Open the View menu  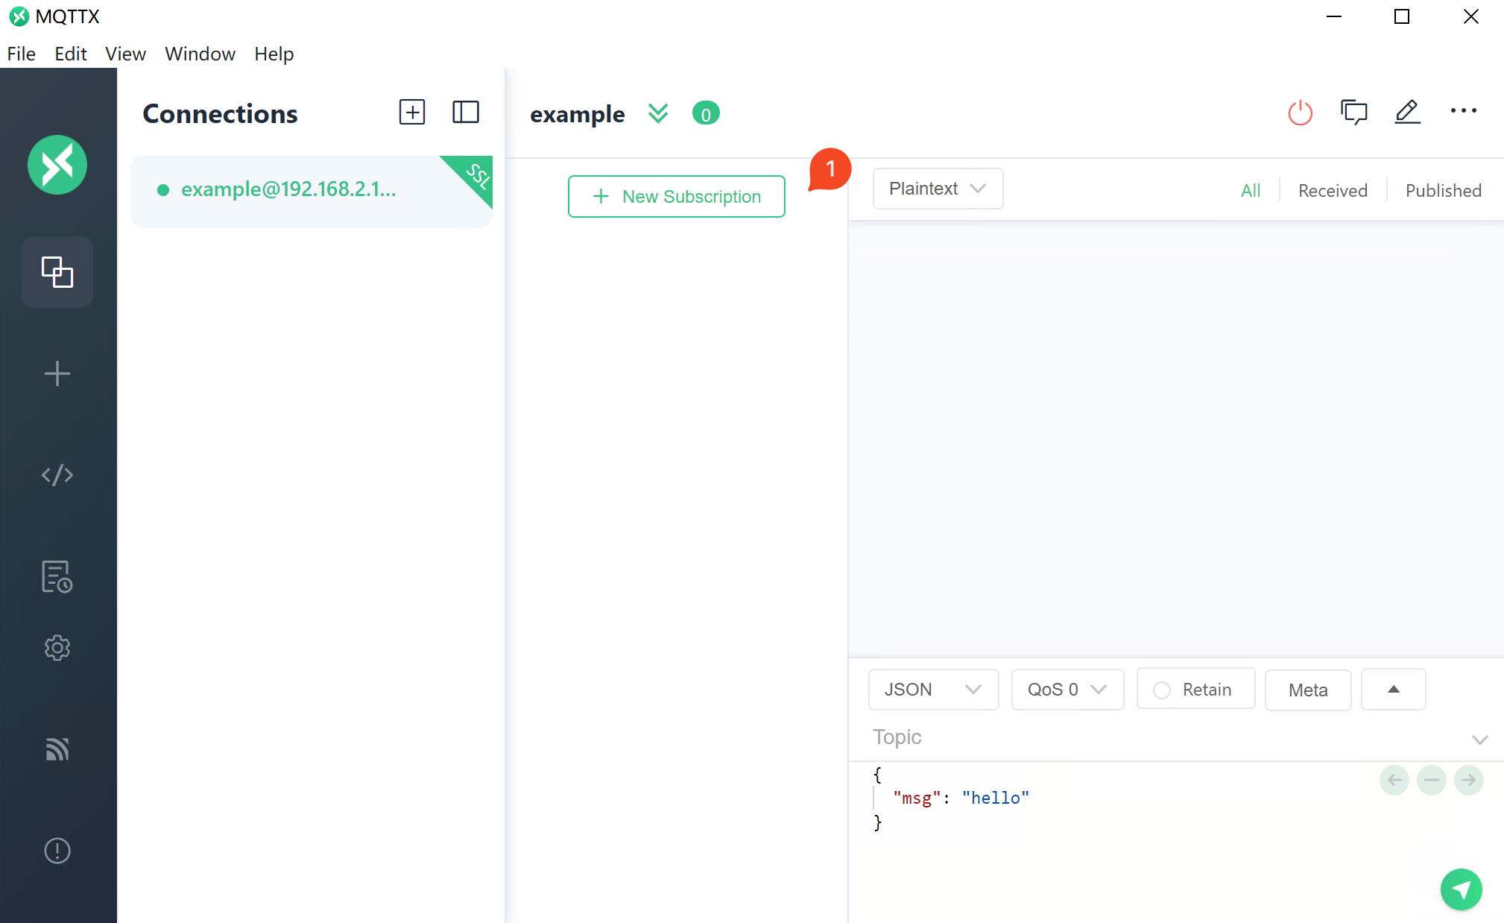(125, 54)
